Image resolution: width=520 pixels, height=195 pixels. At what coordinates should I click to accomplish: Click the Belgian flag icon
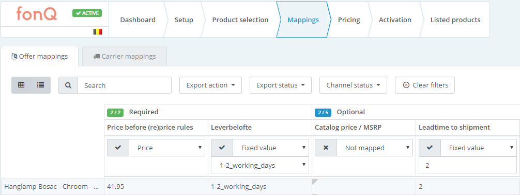click(x=98, y=32)
